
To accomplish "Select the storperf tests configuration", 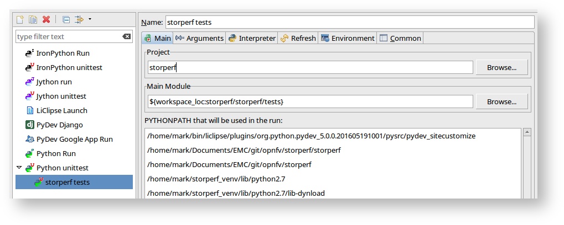I will (67, 182).
